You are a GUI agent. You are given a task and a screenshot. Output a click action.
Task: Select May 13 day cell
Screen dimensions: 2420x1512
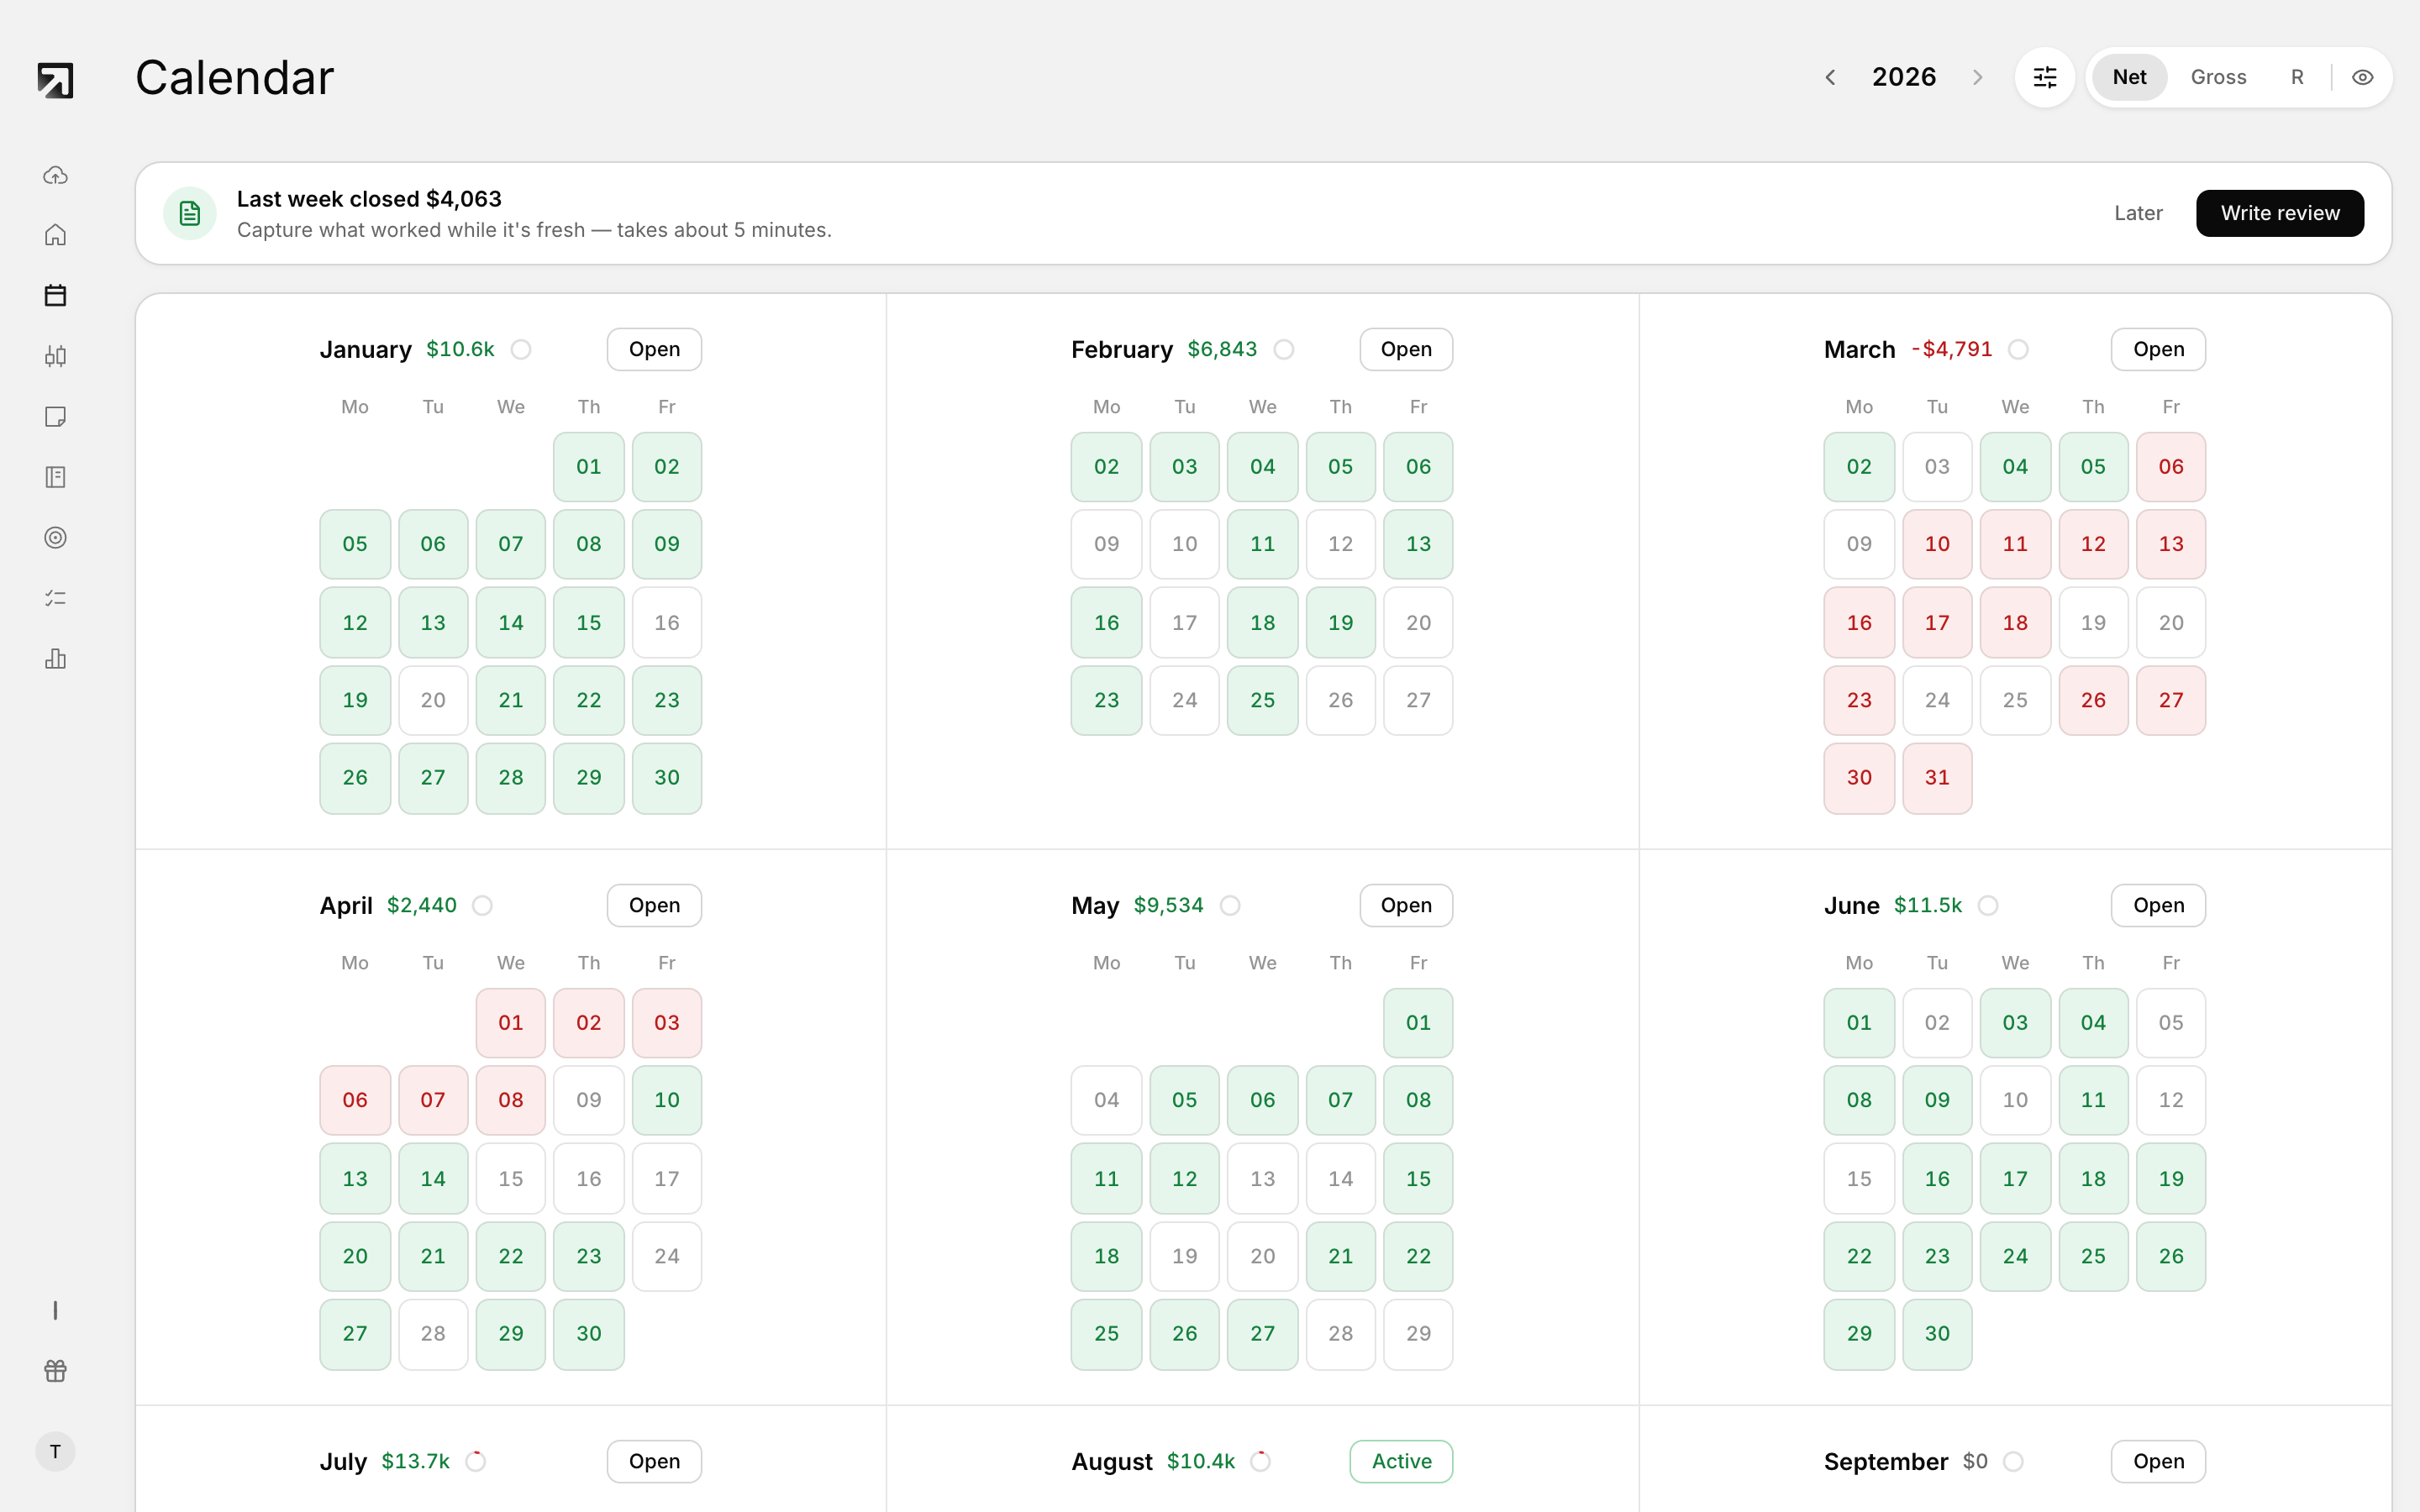tap(1262, 1179)
